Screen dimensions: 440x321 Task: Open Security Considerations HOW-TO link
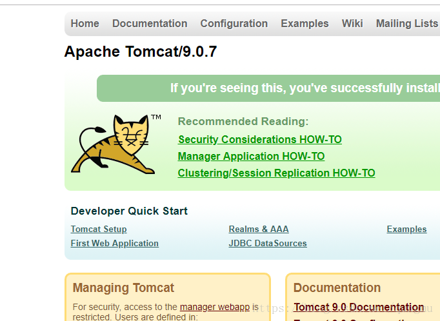pyautogui.click(x=260, y=140)
